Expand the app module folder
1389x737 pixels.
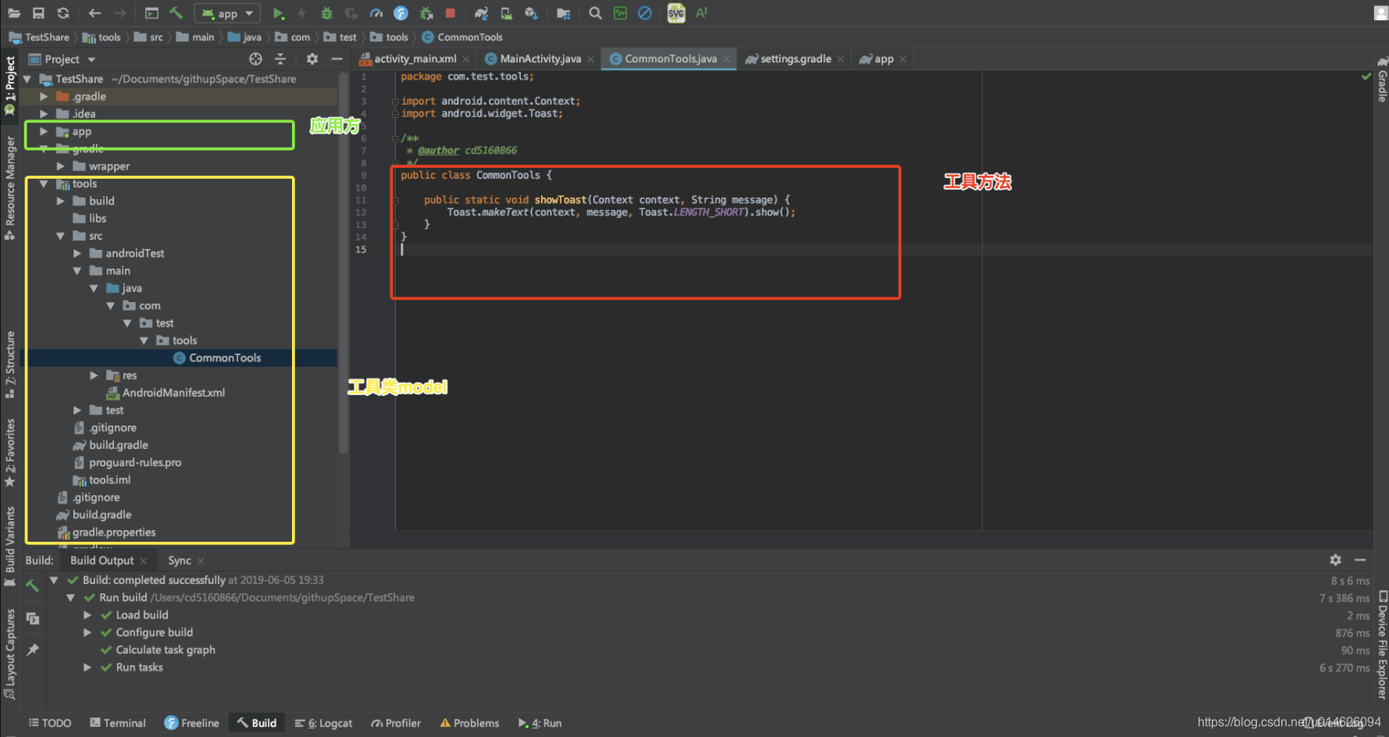(x=44, y=132)
